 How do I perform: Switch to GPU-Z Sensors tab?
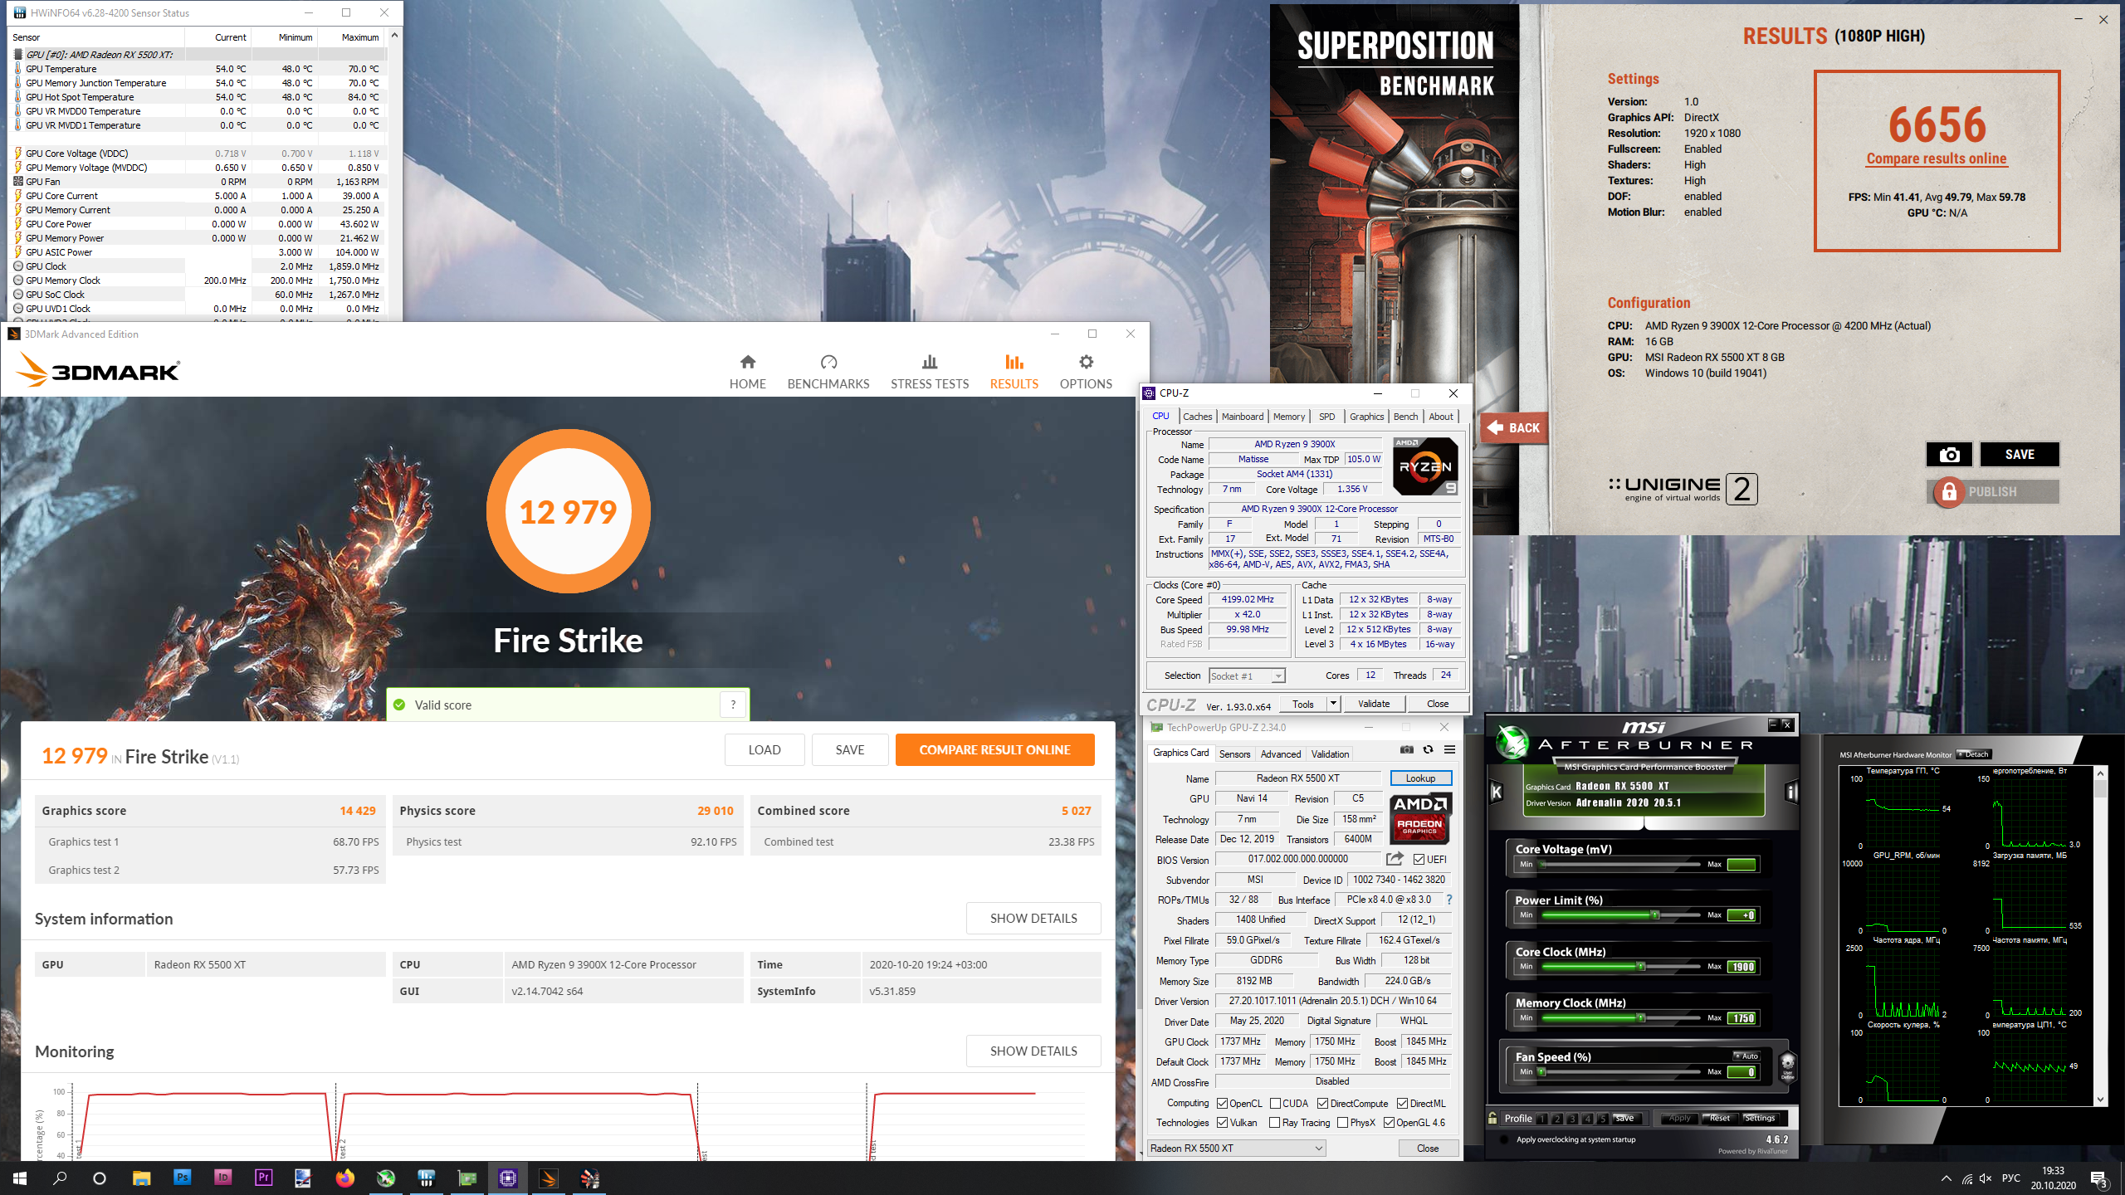click(x=1234, y=754)
